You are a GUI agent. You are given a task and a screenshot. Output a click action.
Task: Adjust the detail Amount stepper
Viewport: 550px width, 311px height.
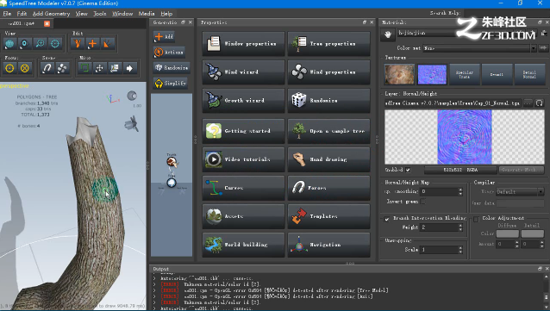click(542, 244)
